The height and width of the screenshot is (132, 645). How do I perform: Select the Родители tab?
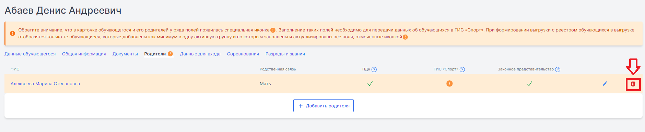click(155, 54)
